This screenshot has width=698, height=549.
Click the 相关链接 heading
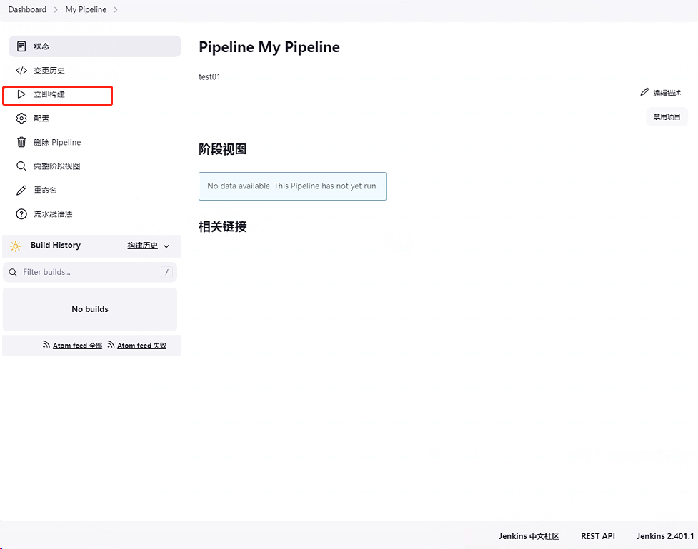pos(223,227)
